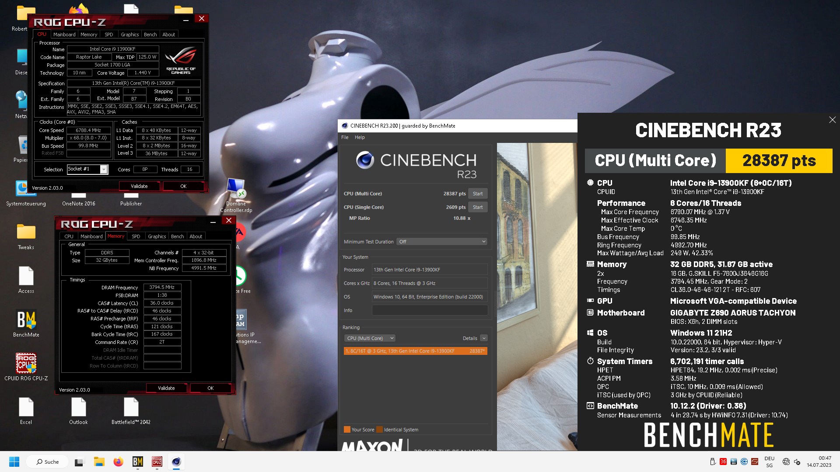Open the network status tray icon
The image size is (840, 472).
pos(786,462)
